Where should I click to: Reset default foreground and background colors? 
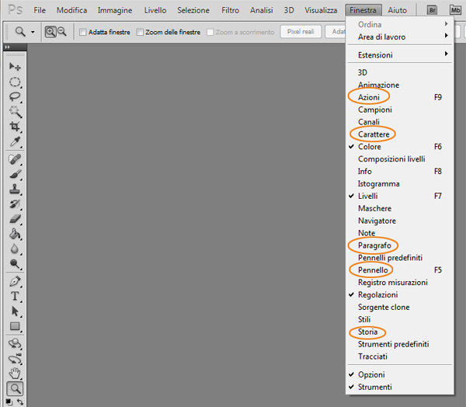[x=9, y=402]
